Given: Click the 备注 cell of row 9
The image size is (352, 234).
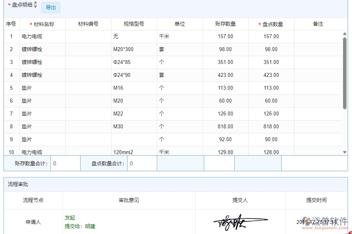Looking at the screenshot, I should [x=317, y=139].
